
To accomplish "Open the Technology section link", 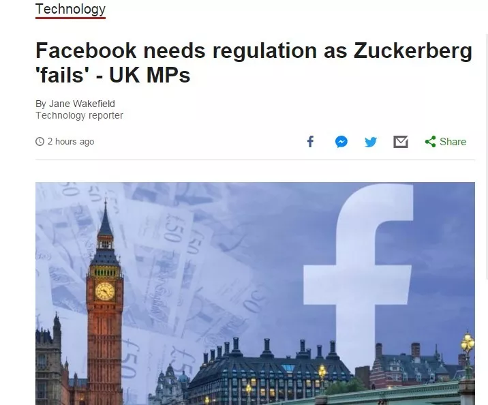I will 70,10.
